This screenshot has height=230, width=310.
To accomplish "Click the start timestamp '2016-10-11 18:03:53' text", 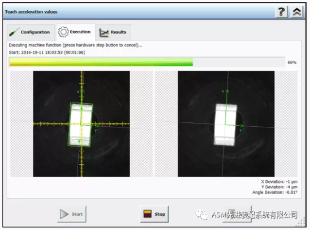I will pos(42,52).
